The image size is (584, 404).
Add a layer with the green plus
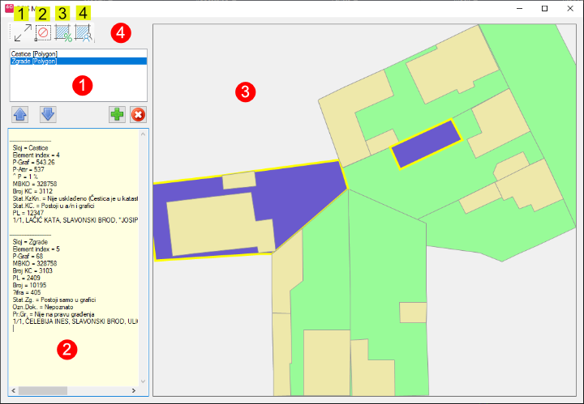click(118, 114)
